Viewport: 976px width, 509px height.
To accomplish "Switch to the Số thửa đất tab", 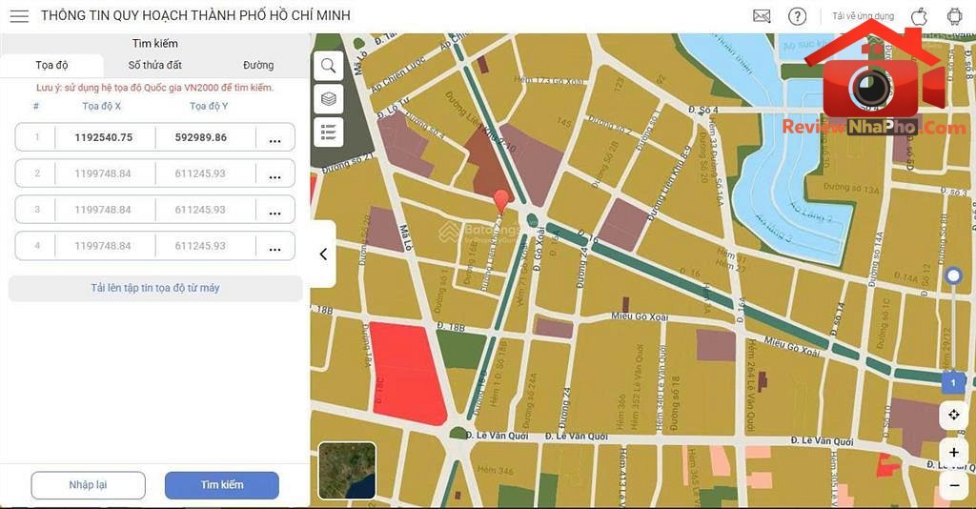I will (155, 65).
